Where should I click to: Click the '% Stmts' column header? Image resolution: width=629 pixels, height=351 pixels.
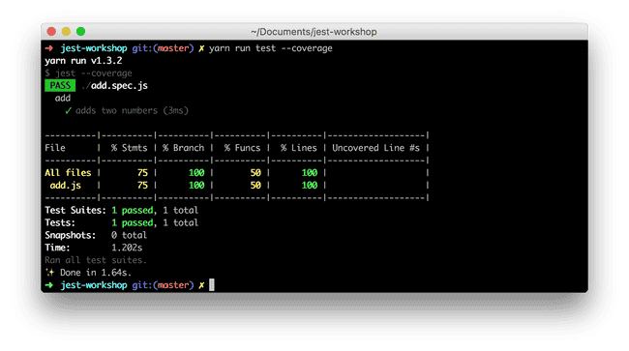[129, 148]
